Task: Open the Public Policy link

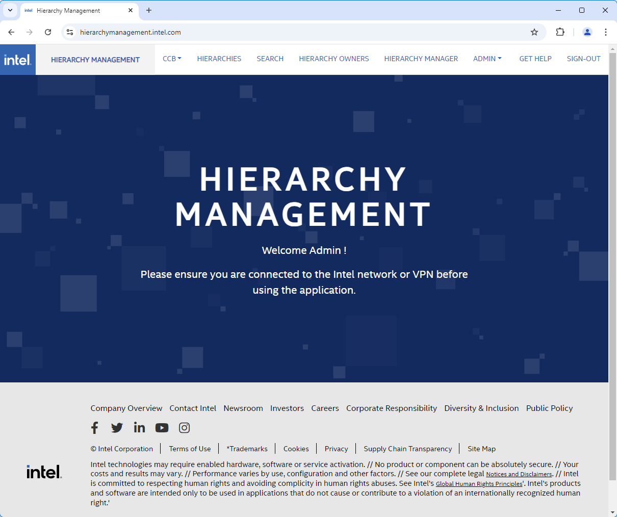Action: pos(550,408)
